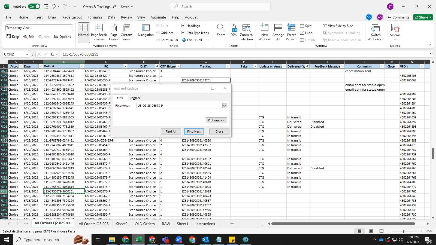This screenshot has width=436, height=245.
Task: Click in the Find what field
Action: (x=180, y=106)
